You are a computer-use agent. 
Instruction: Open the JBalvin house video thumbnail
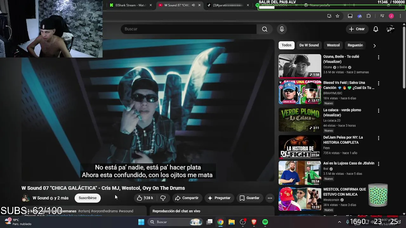coord(300,173)
